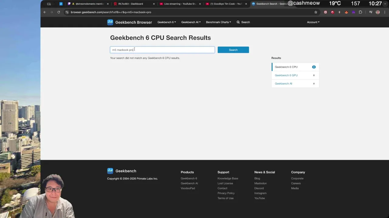Click the purple extension icon
The image size is (389, 218).
click(x=353, y=12)
